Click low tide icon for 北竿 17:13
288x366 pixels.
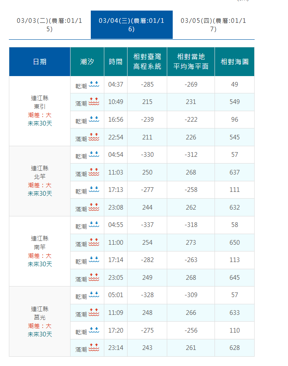(94, 190)
